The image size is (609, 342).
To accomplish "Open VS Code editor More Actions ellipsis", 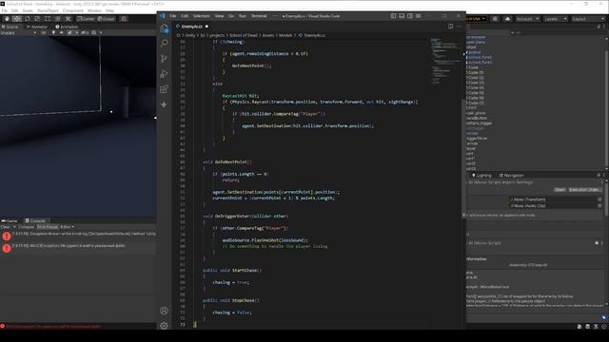I will click(459, 27).
